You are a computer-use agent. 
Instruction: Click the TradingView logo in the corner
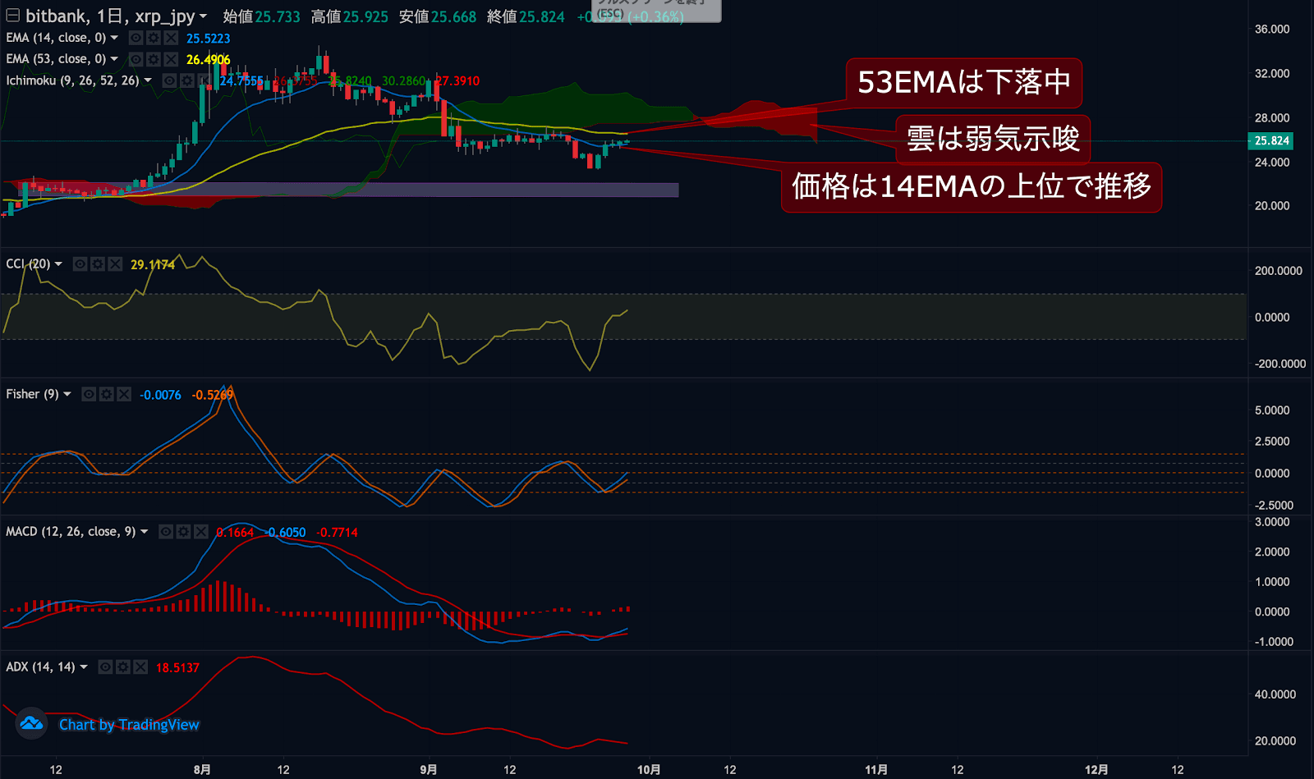31,725
